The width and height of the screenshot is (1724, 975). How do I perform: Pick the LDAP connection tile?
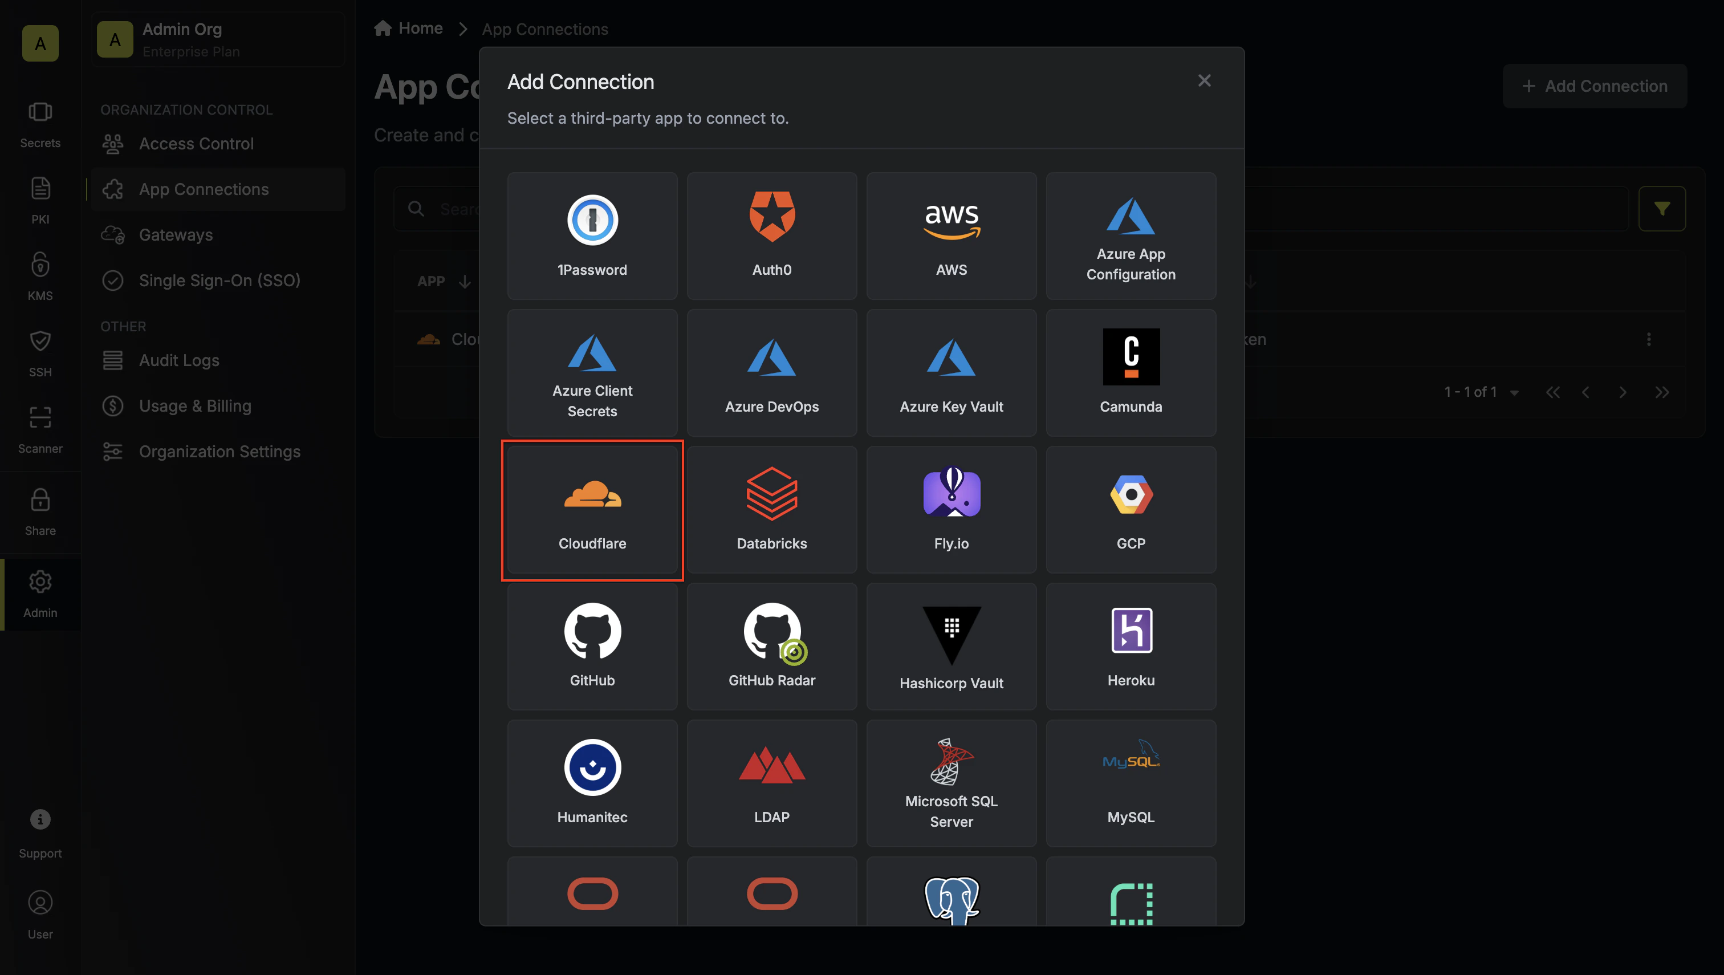[771, 783]
